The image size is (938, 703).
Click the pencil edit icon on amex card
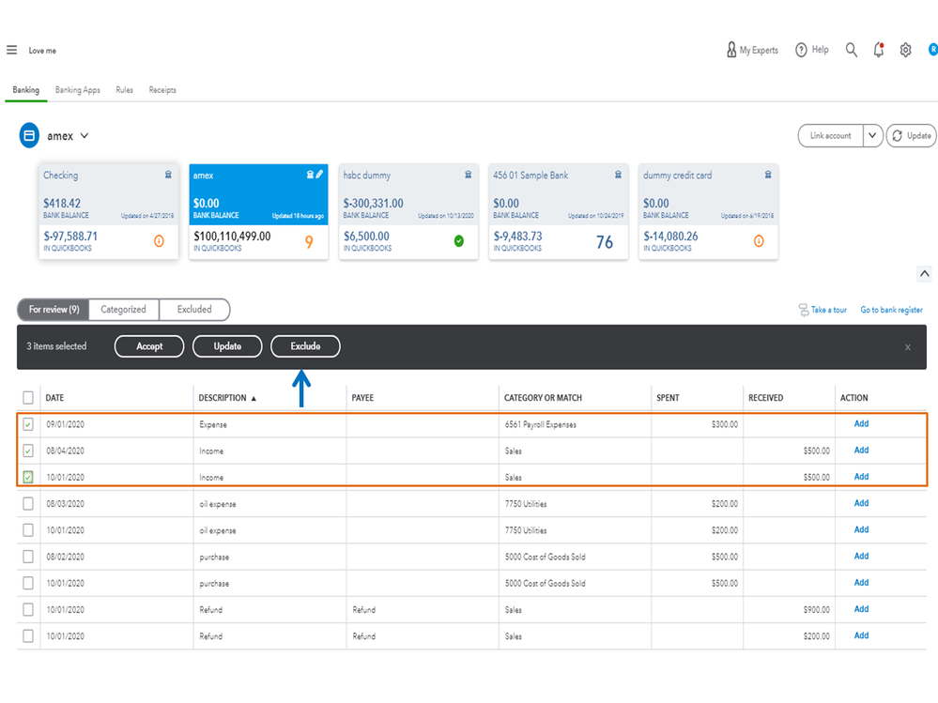319,175
